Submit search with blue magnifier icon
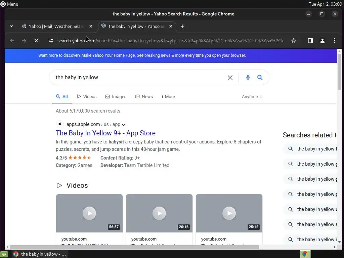The image size is (344, 258). click(x=260, y=78)
